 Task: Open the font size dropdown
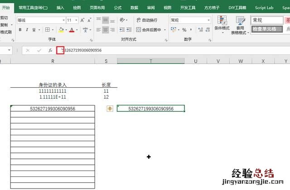pyautogui.click(x=76, y=20)
